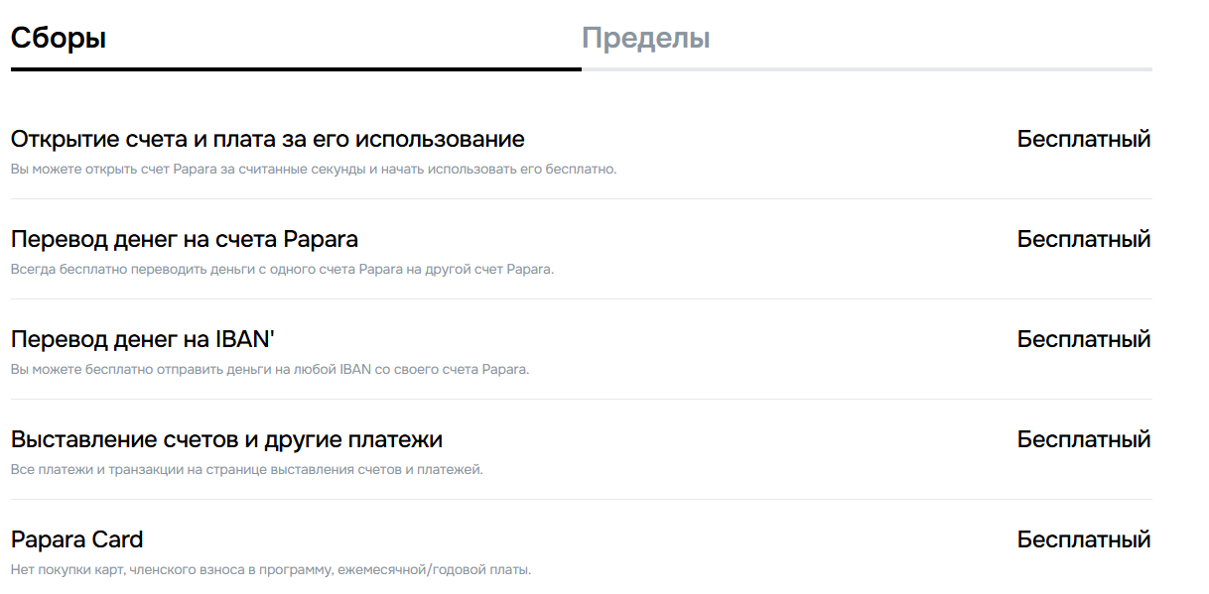Click the black underline beneath the Сборы tab
1209x594 pixels.
296,69
